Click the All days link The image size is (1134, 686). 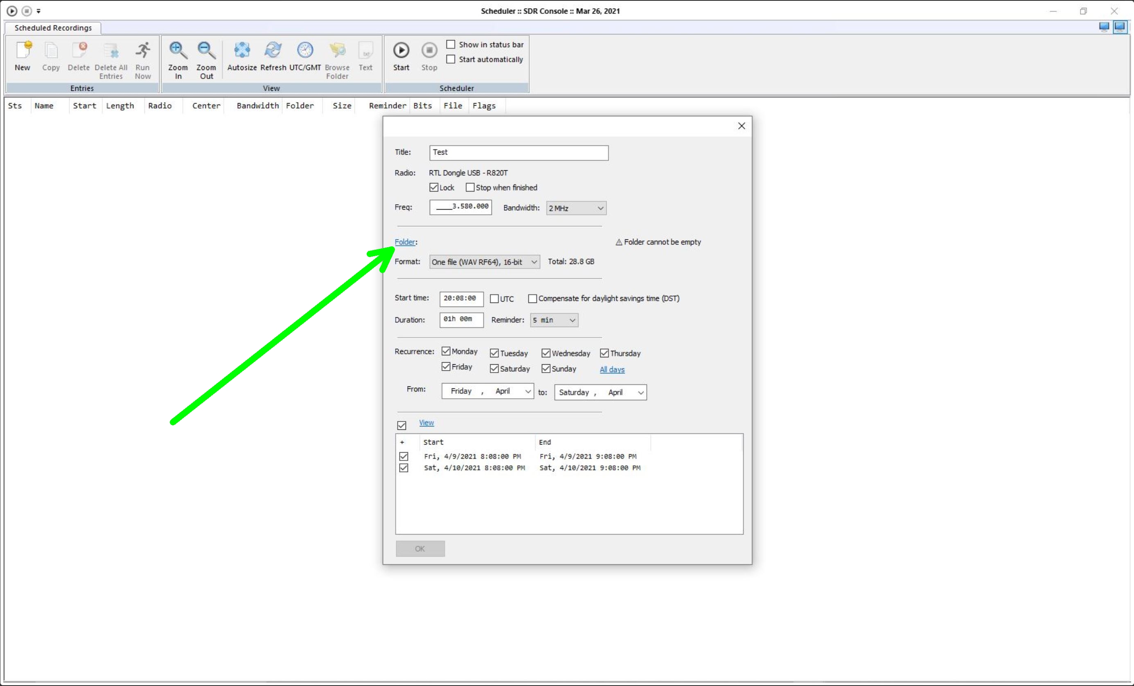[612, 369]
